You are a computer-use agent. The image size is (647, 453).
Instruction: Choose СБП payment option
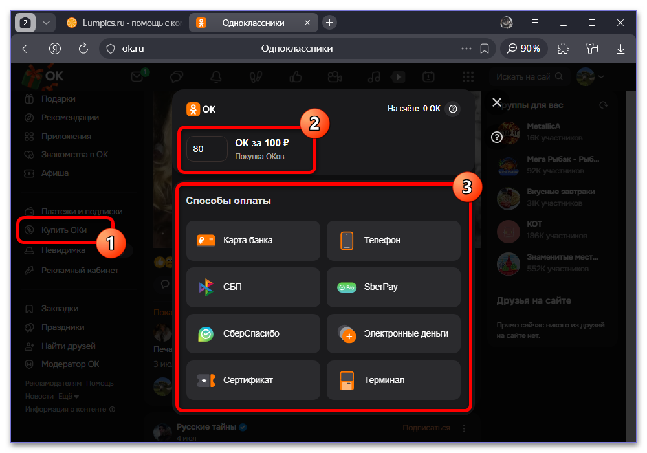tap(253, 287)
